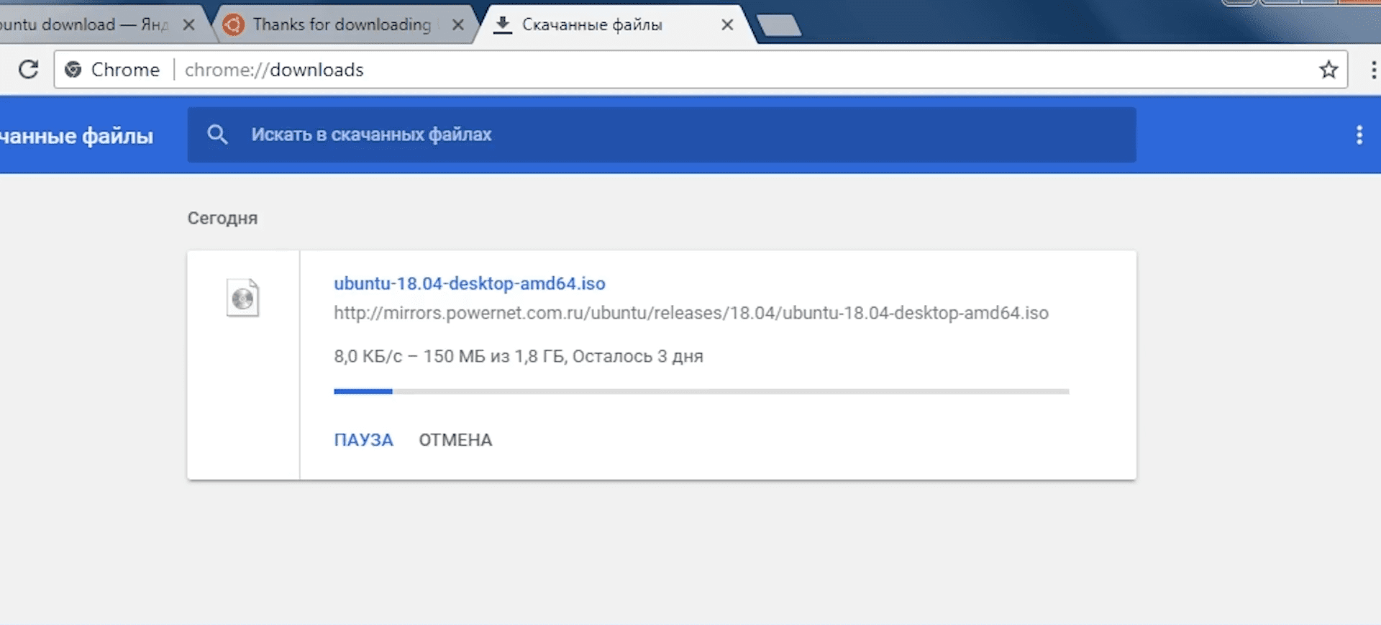Close the 'Скачанные файлы' tab
The image size is (1381, 625).
click(x=727, y=24)
